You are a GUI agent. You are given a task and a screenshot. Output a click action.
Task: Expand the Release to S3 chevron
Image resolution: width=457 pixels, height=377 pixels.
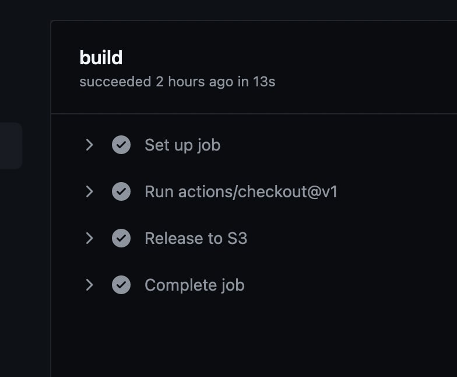tap(90, 238)
